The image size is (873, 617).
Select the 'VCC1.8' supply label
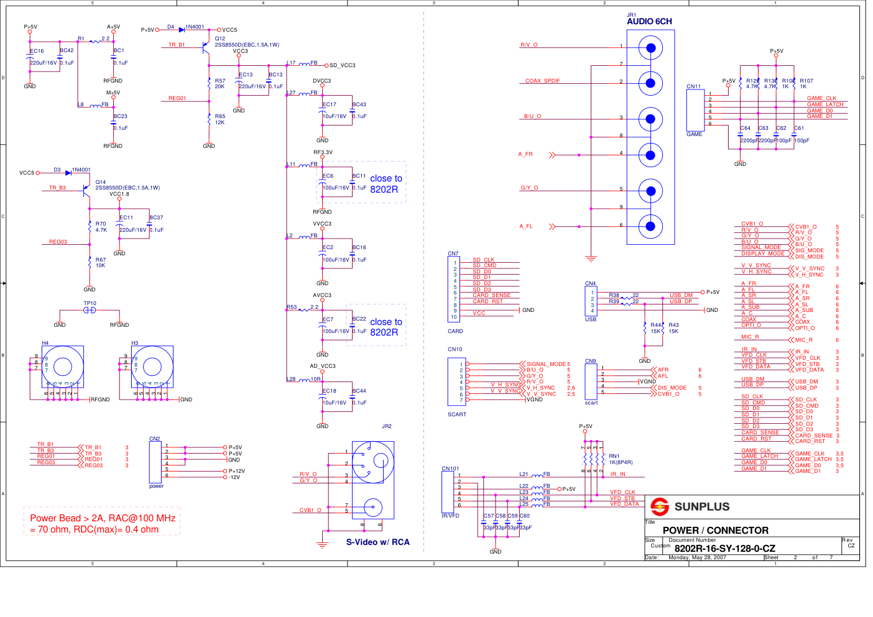(119, 194)
